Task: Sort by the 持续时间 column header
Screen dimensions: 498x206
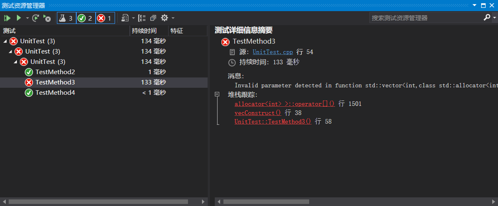Action: 149,31
